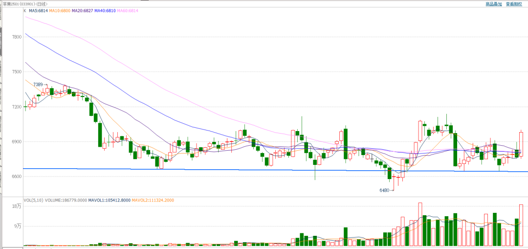Click the K label before MA5
The width and height of the screenshot is (528, 249).
[x=25, y=11]
